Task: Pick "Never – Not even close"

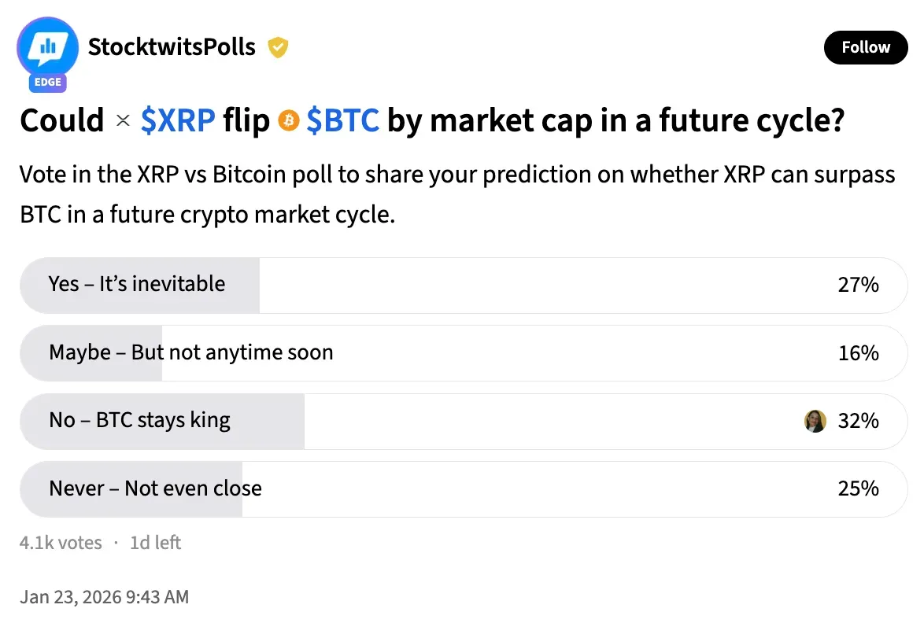Action: 156,488
